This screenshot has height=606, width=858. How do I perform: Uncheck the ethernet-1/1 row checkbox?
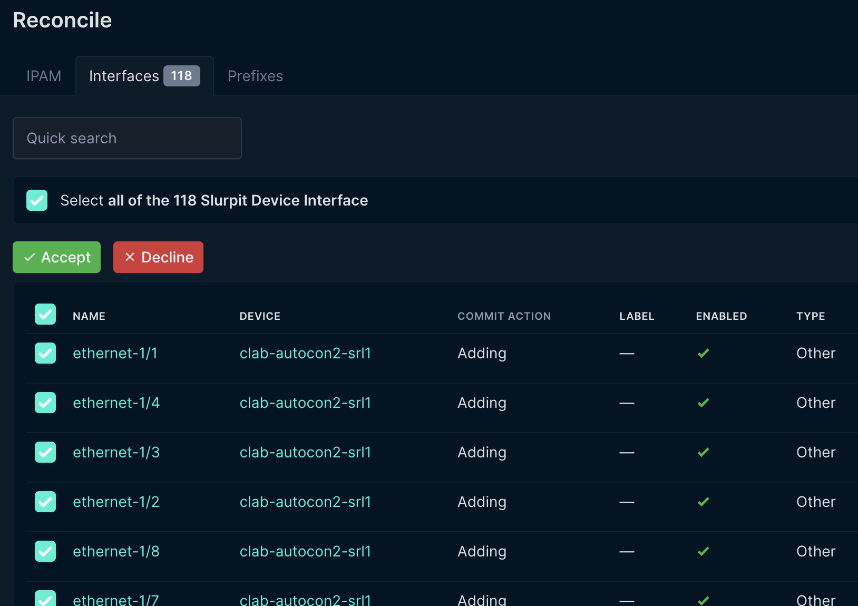coord(45,353)
